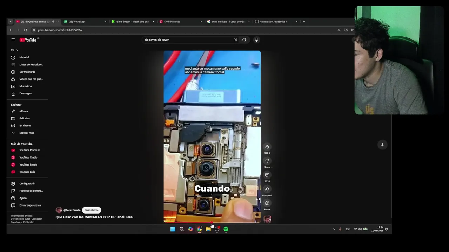Pause the Short by clicking the video

(212, 136)
